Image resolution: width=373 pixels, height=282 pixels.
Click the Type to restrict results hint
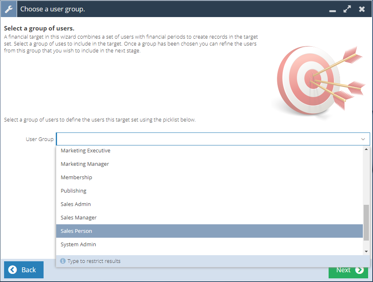pyautogui.click(x=94, y=261)
